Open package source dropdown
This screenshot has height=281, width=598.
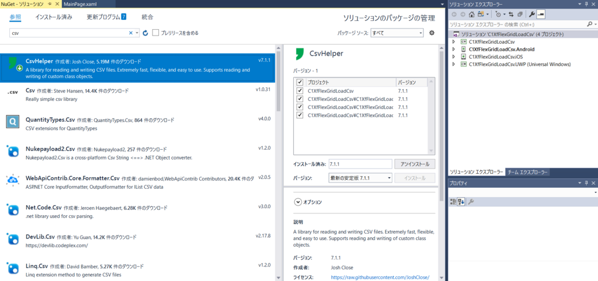(397, 33)
